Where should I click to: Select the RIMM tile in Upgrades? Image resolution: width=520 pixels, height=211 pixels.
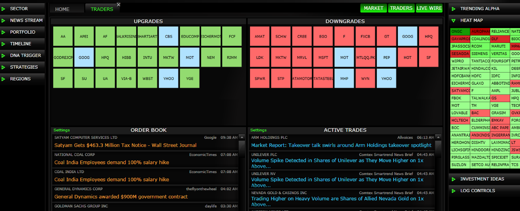pyautogui.click(x=232, y=58)
